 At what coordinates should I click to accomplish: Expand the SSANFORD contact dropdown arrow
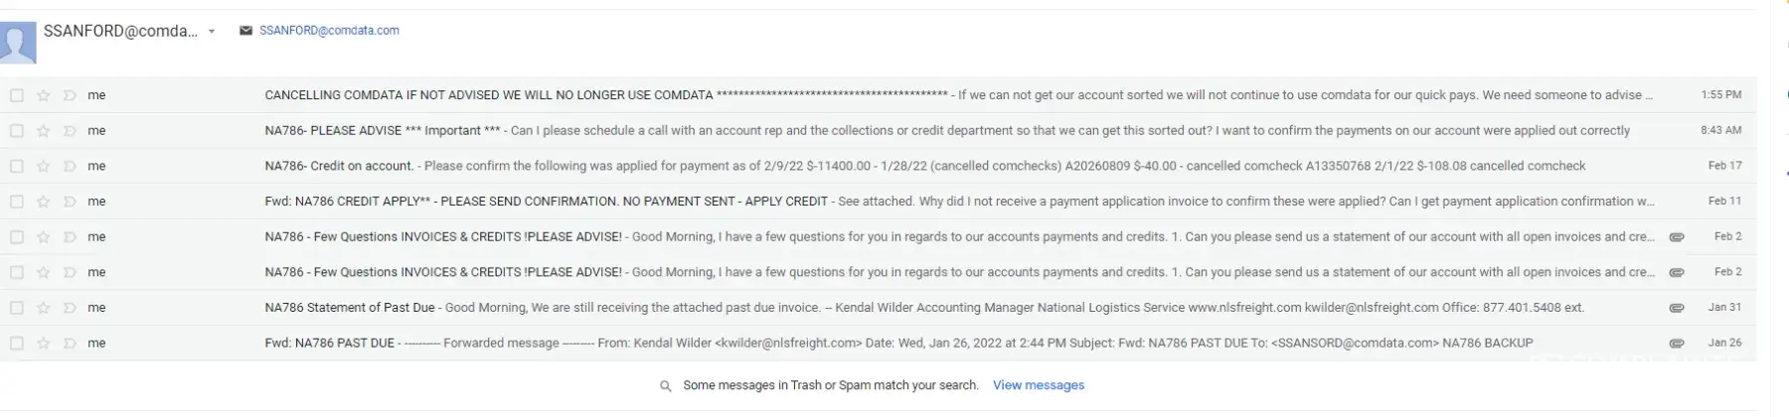[x=212, y=32]
